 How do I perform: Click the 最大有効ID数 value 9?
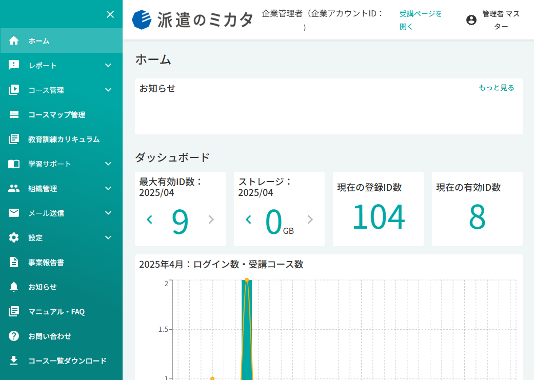click(180, 222)
